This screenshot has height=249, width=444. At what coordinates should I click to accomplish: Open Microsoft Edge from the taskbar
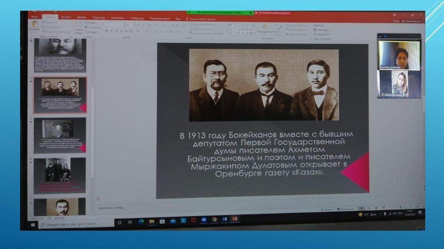pos(141,221)
